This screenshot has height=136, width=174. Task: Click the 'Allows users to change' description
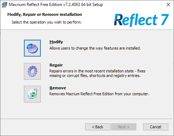(95, 48)
